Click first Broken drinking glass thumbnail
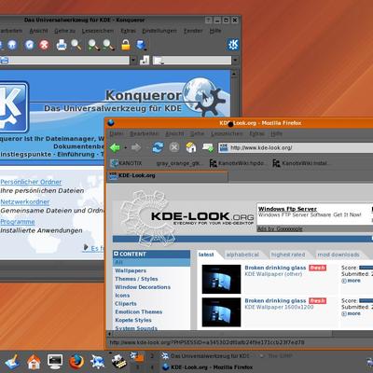 [221, 279]
